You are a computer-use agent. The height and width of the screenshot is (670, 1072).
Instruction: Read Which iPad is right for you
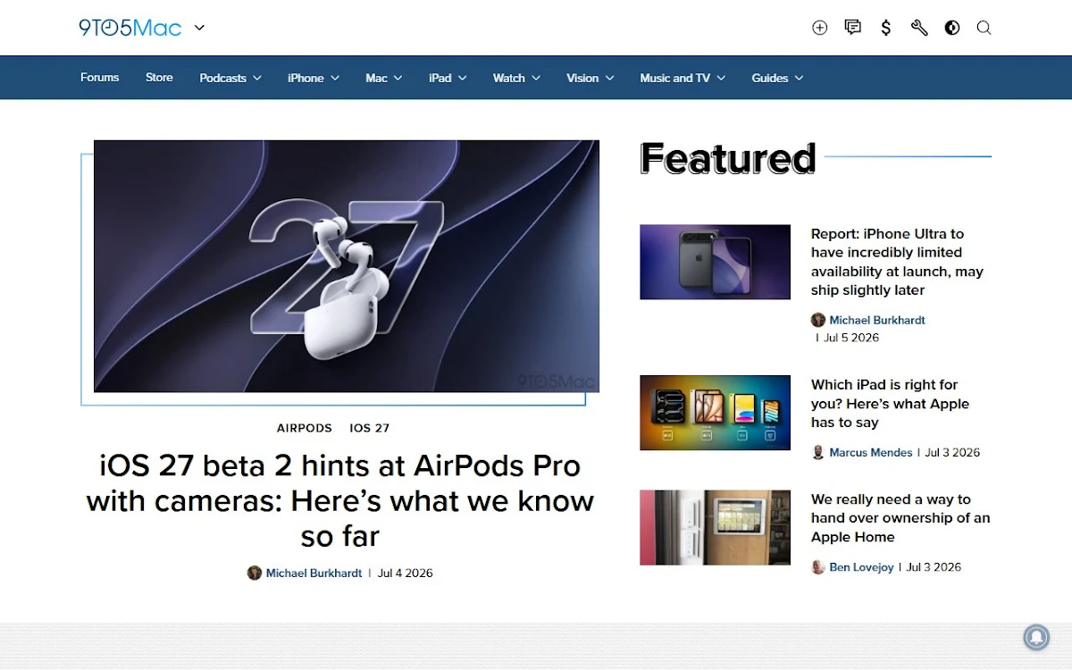(890, 403)
